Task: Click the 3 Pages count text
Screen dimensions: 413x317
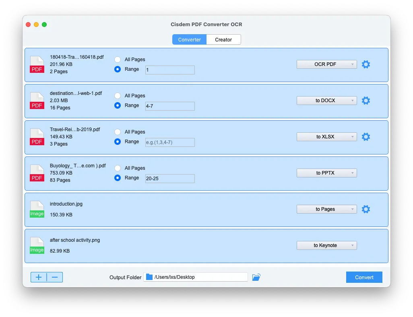Action: [x=59, y=144]
